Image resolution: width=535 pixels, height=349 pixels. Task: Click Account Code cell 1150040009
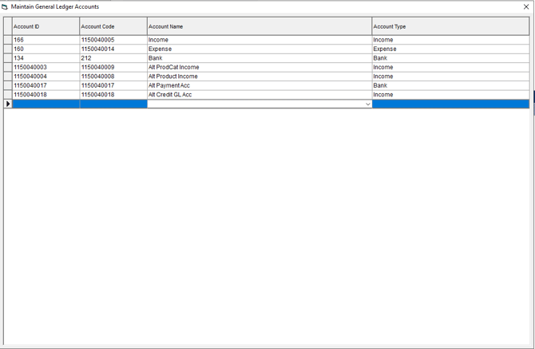pyautogui.click(x=113, y=68)
